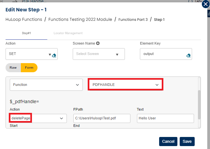210x149 pixels.
Task: Click Functions Testing 2022 Module breadcrumb
Action: (x=80, y=20)
